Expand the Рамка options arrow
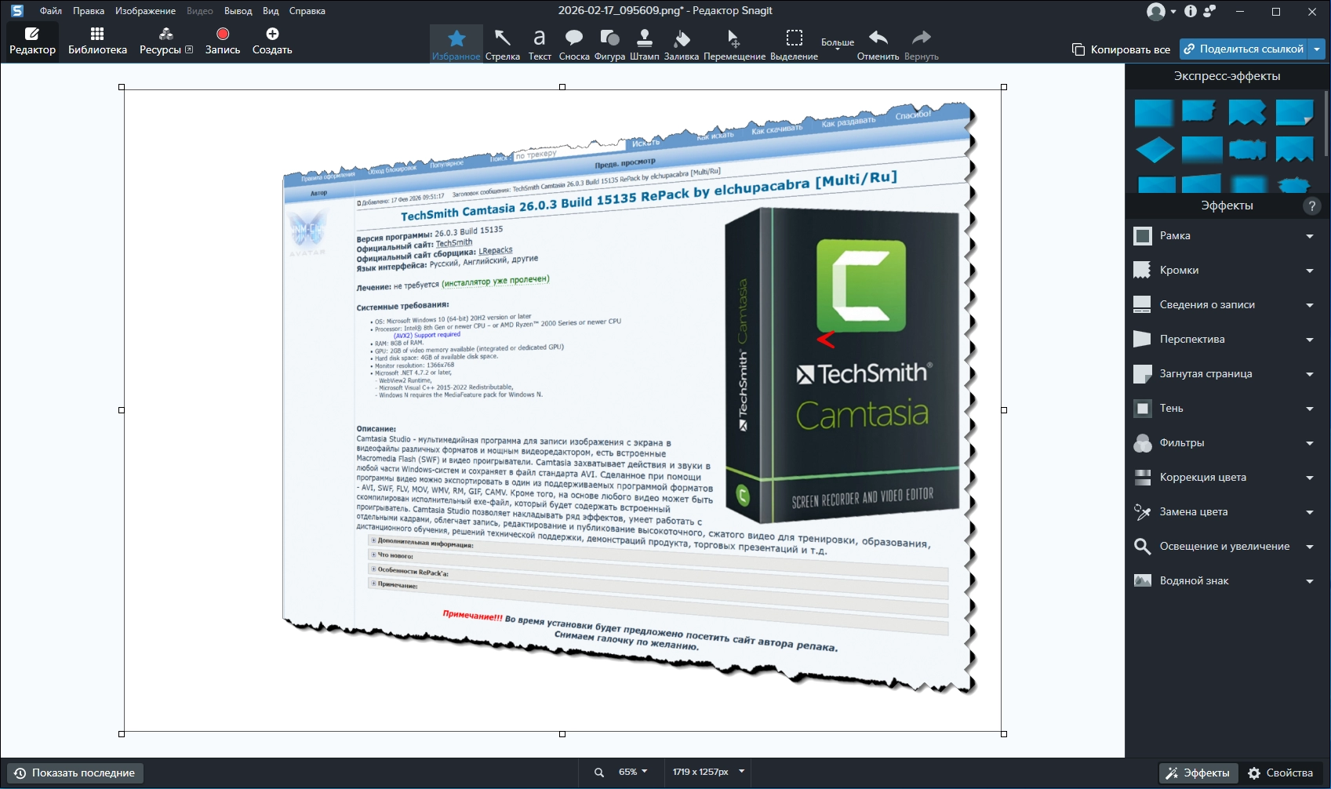The width and height of the screenshot is (1331, 789). point(1310,236)
